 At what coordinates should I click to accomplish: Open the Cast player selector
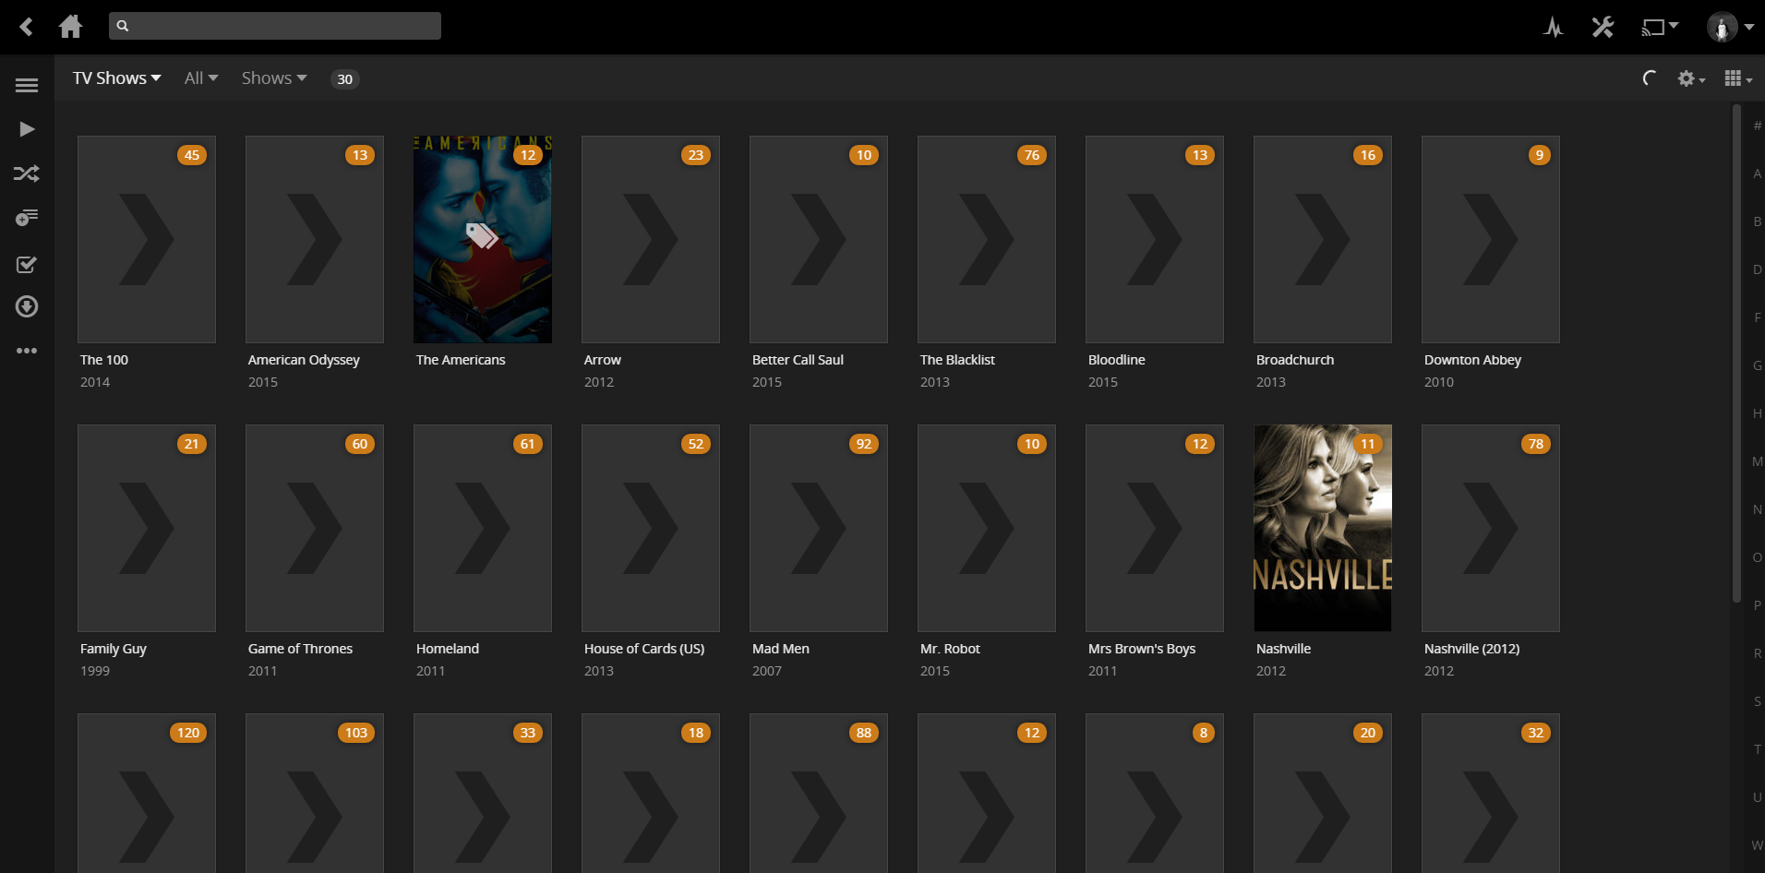click(1659, 27)
